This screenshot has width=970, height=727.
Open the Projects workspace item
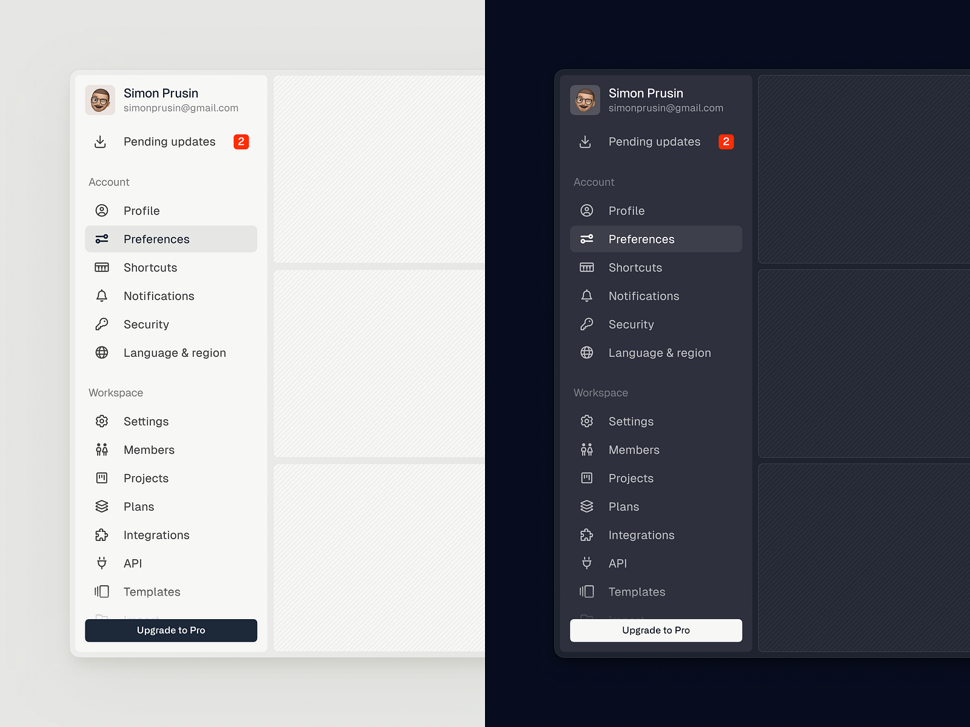[145, 478]
